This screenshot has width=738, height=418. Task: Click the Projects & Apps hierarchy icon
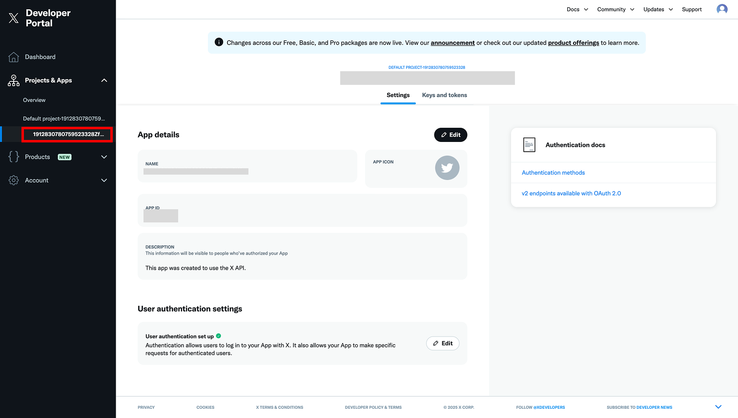pos(14,80)
